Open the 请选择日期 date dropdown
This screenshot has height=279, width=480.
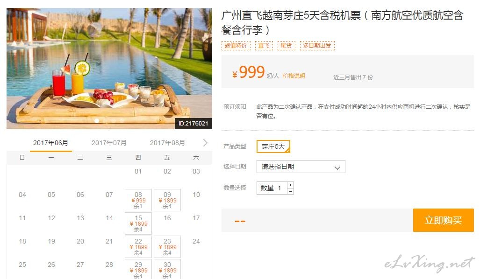[x=301, y=167]
